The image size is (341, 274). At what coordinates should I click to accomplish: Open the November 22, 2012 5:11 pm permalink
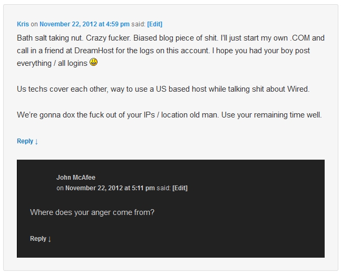pyautogui.click(x=110, y=188)
